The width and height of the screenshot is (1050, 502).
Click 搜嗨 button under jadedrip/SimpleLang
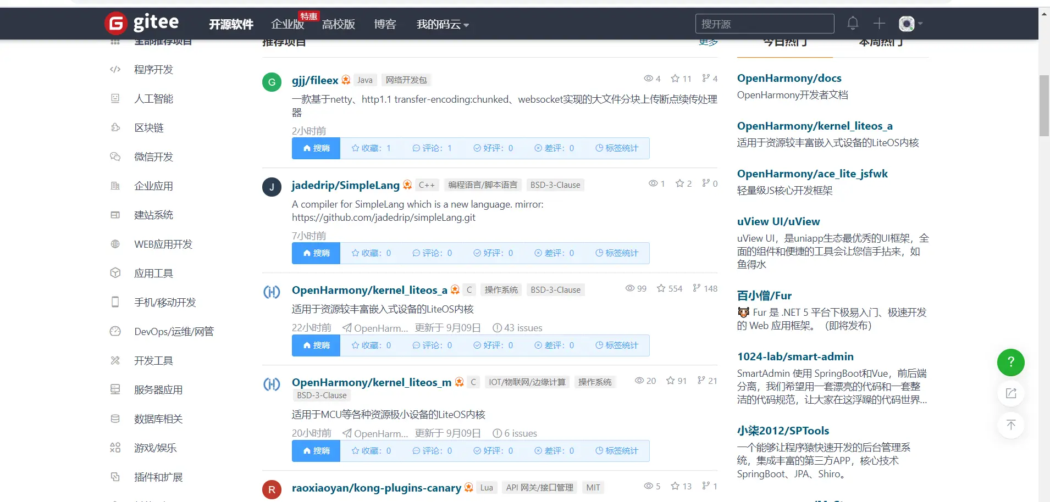316,253
